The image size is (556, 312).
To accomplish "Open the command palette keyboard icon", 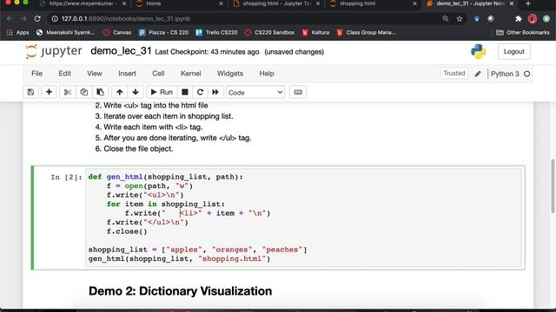I will pyautogui.click(x=298, y=93).
